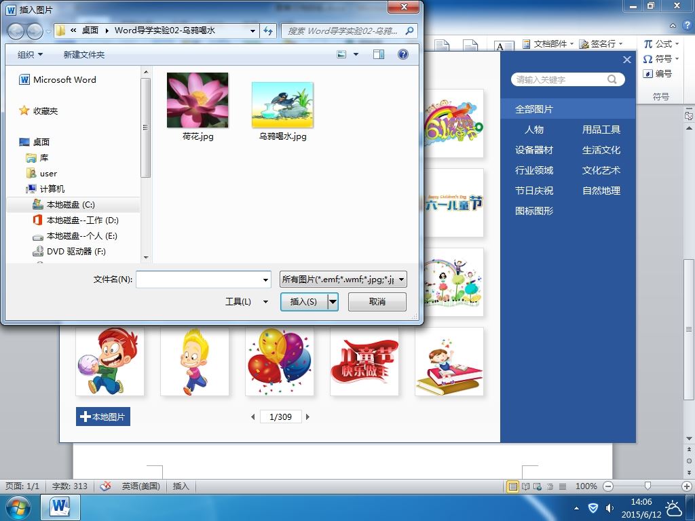Screen dimensions: 695x521
Task: Close the blue clipart category panel
Action: 626,60
